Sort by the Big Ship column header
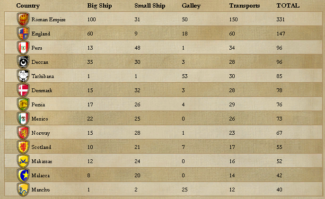Viewport: 325px width, 199px height. [x=99, y=6]
